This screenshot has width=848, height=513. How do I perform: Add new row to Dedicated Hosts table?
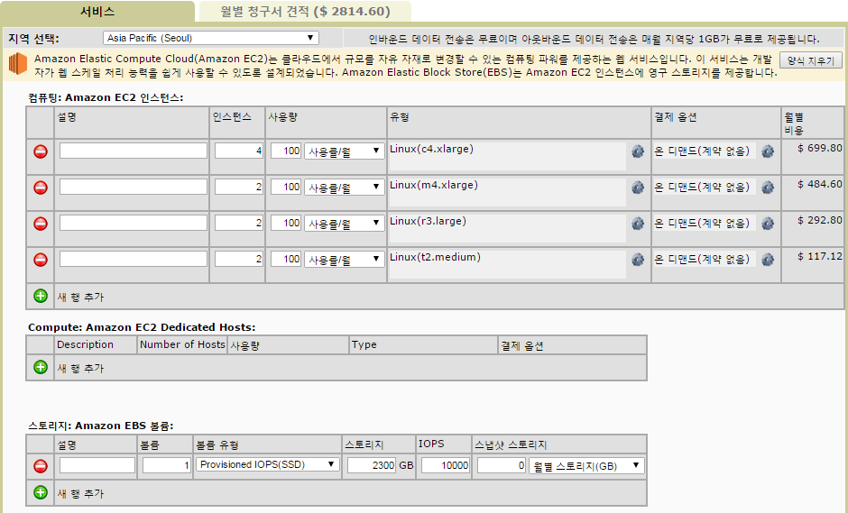(x=41, y=367)
